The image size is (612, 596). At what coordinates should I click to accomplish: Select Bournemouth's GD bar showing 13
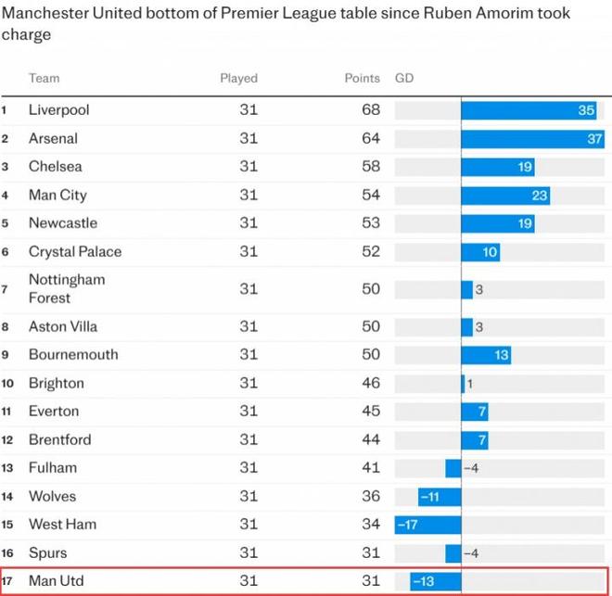(486, 355)
